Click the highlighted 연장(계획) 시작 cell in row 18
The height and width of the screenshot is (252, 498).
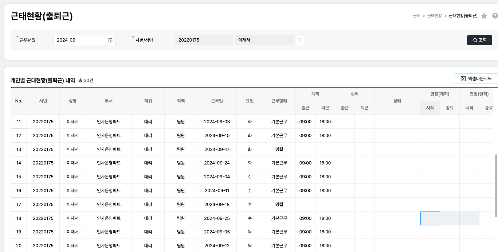coord(430,218)
